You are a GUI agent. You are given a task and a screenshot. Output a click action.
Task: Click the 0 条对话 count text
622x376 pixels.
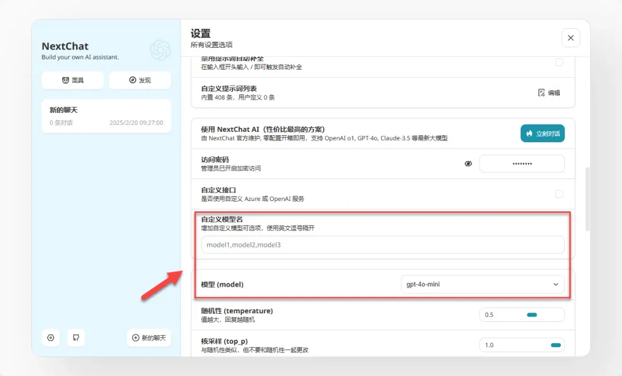click(61, 123)
